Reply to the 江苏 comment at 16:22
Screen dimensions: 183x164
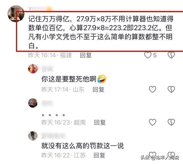tap(99, 155)
